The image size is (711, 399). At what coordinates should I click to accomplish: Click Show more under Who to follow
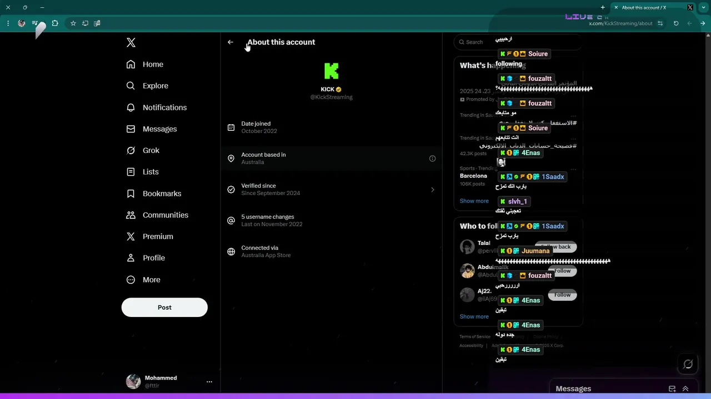[x=474, y=317]
